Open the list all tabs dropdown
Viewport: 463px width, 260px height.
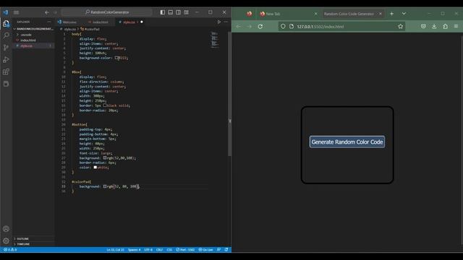pos(404,14)
